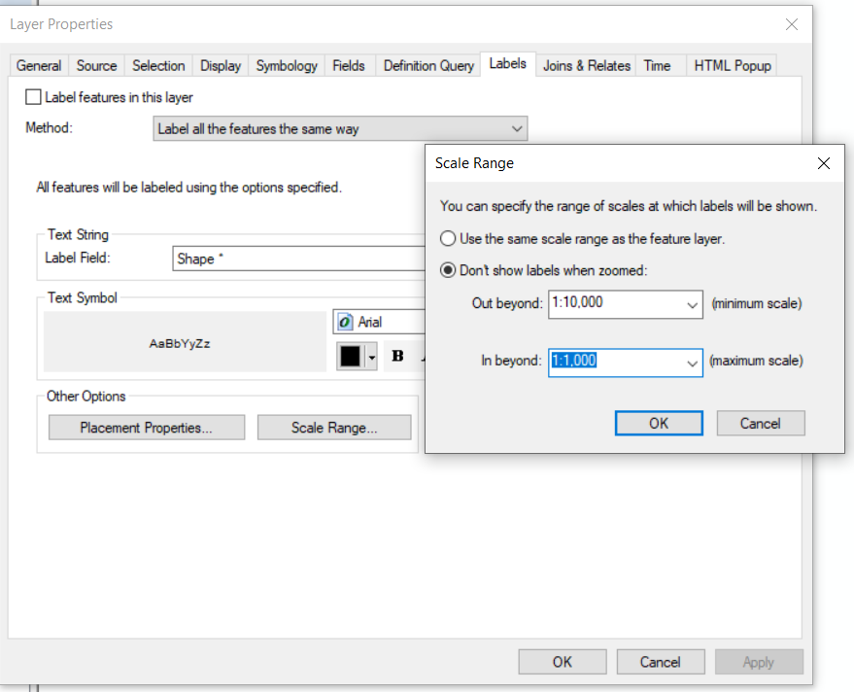
Task: Switch to the Symbology tab
Action: pos(287,65)
